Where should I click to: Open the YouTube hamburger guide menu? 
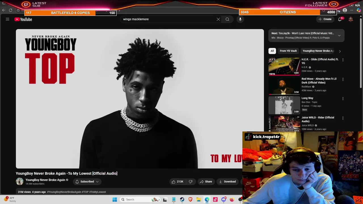tap(8, 19)
